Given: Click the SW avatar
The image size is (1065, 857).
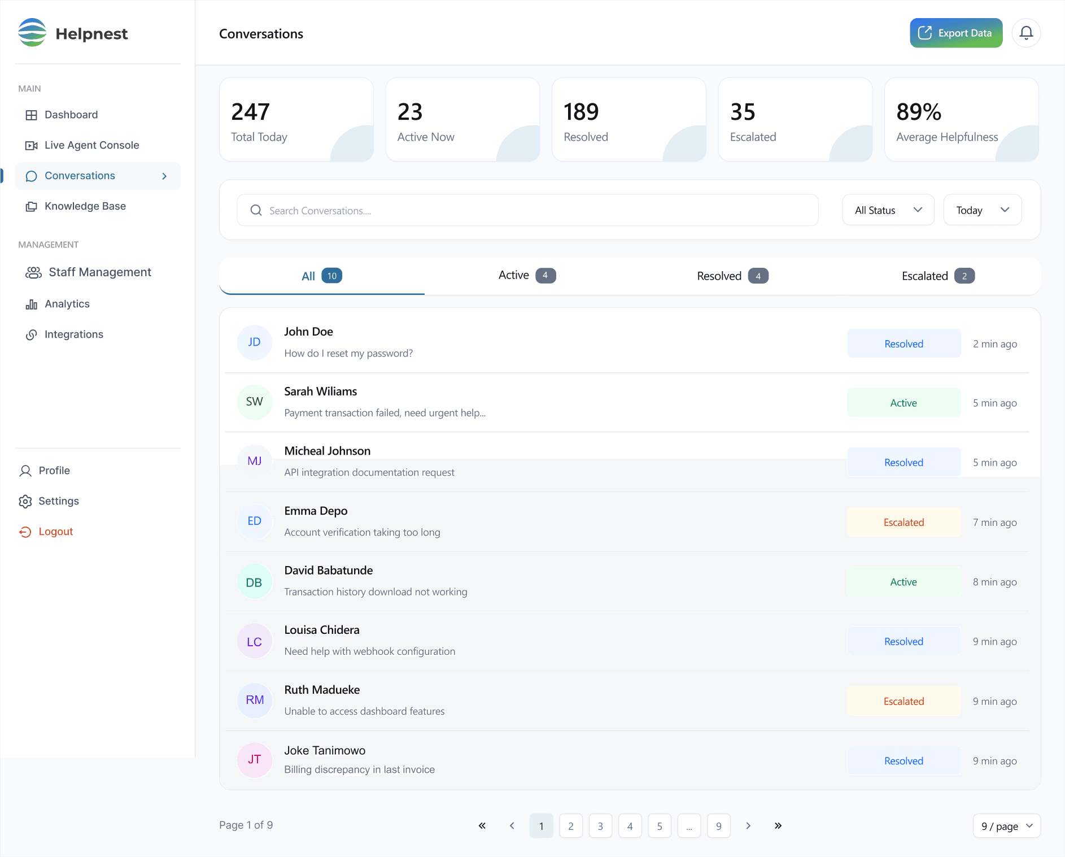Looking at the screenshot, I should (x=255, y=402).
